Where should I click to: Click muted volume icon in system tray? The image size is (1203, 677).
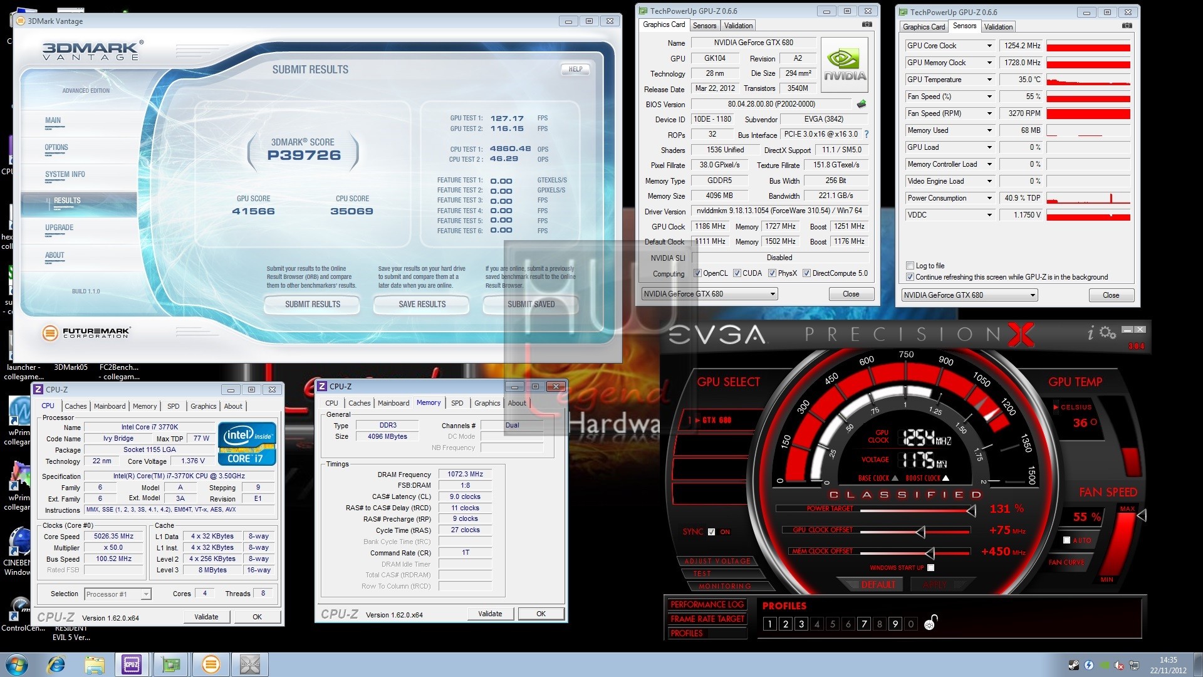point(1119,665)
